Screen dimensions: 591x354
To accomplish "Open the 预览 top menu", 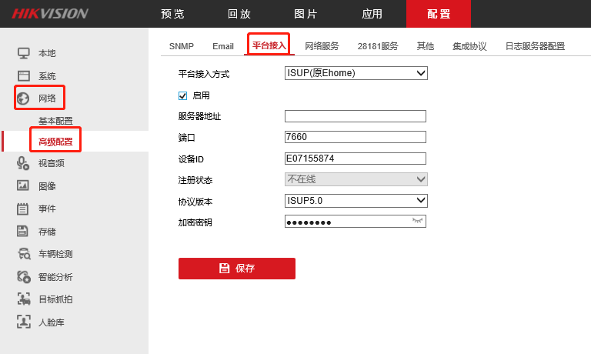I will coord(172,14).
